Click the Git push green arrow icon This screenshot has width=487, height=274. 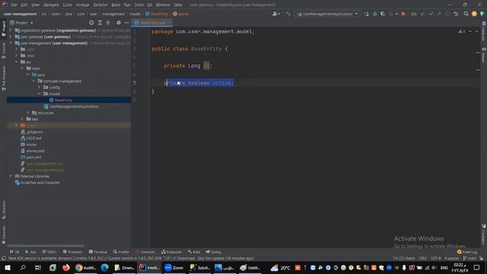(x=439, y=14)
